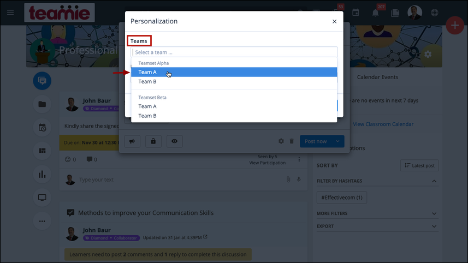Click the smiley reaction icon
Screen dimensions: 468x263
68,159
